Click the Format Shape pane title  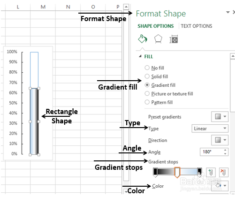[161, 14]
